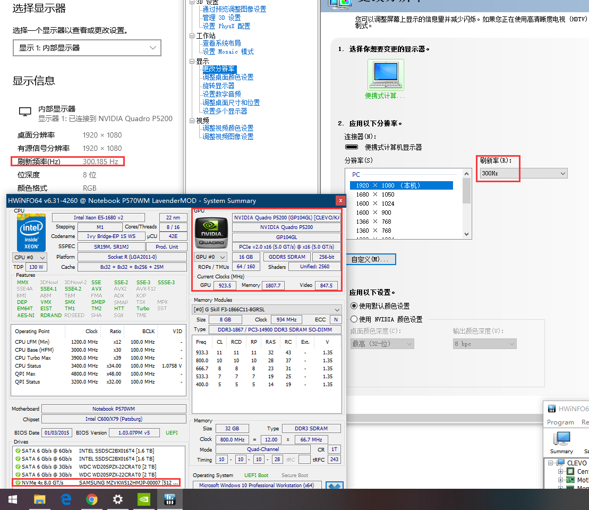Viewport: 589px width, 510px height.
Task: Launch Microsoft Edge from the taskbar
Action: click(66, 499)
